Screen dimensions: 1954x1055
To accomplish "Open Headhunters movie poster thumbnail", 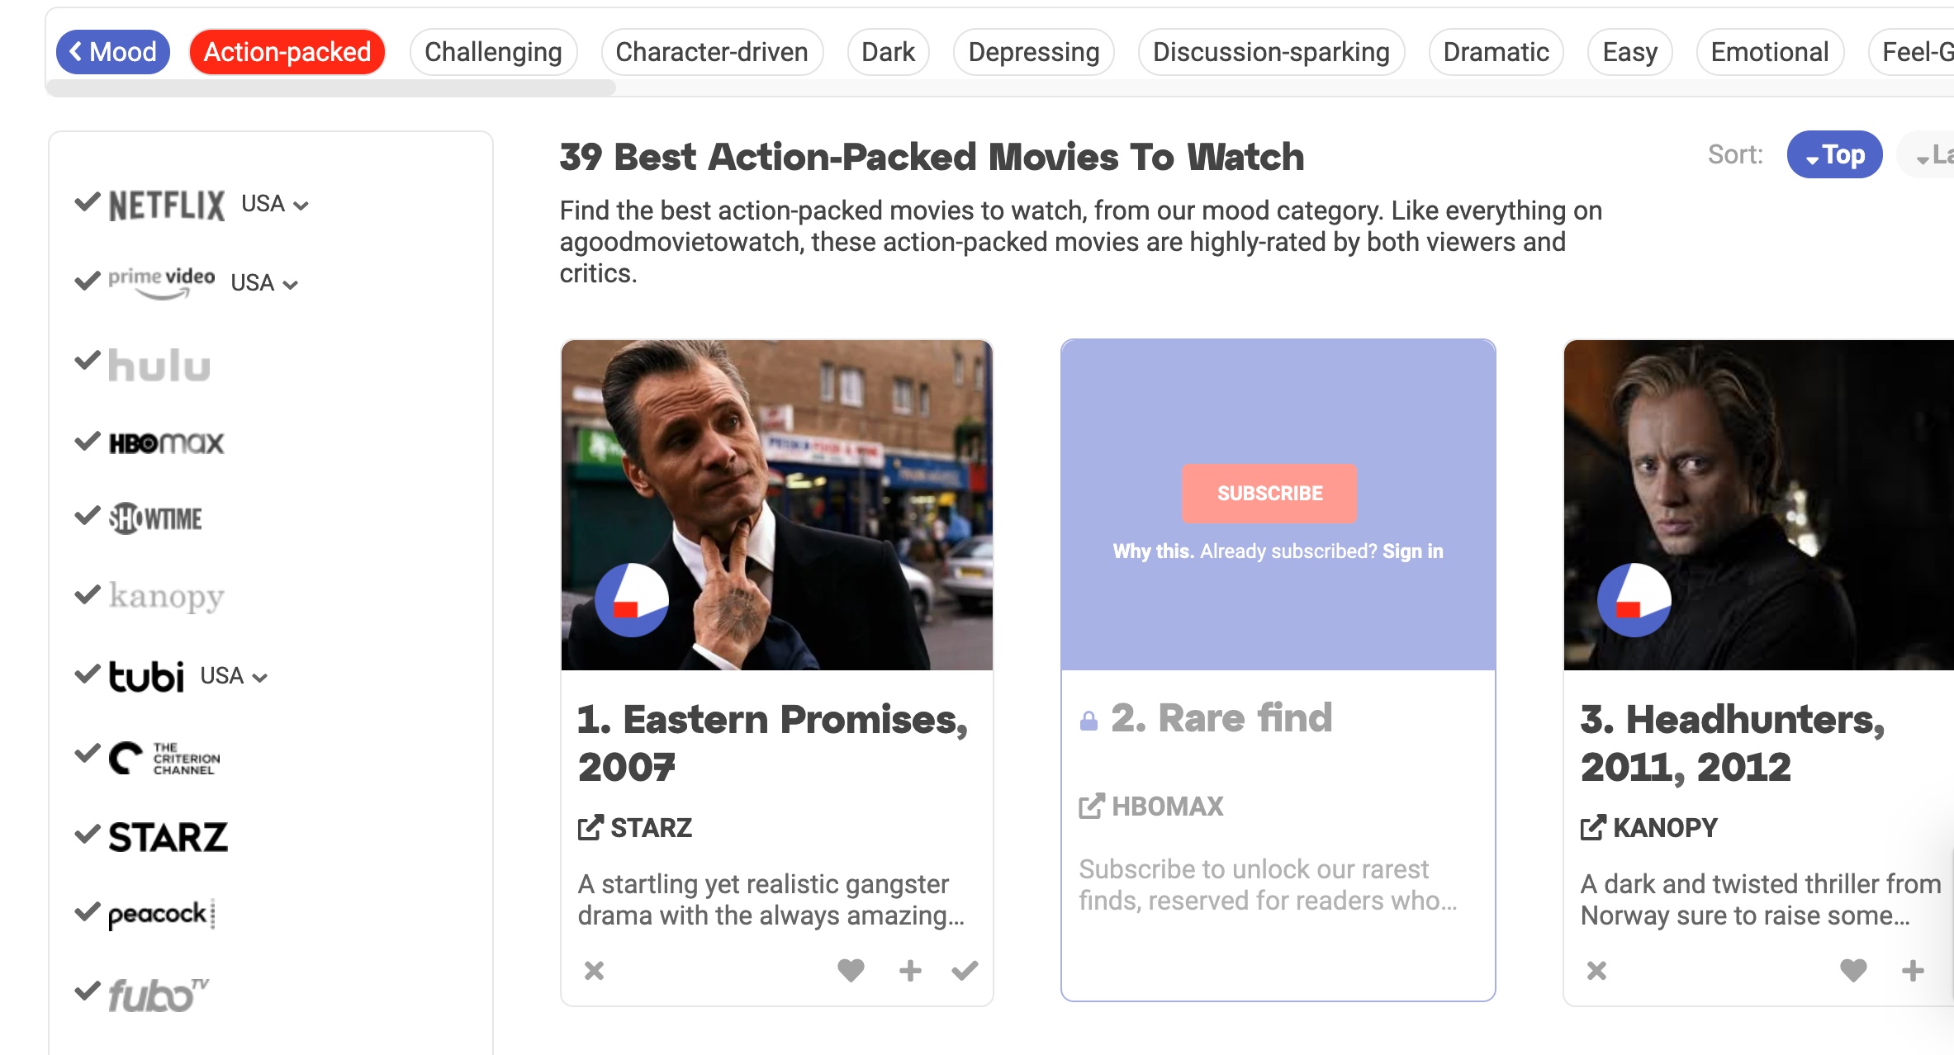I will [x=1757, y=504].
